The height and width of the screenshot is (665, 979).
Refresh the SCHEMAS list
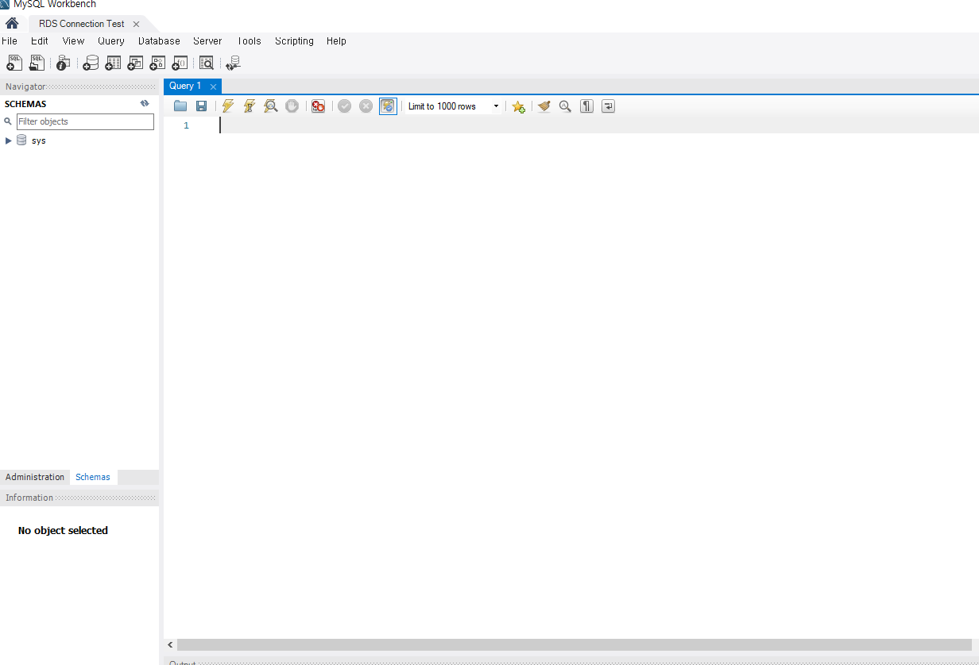point(145,104)
